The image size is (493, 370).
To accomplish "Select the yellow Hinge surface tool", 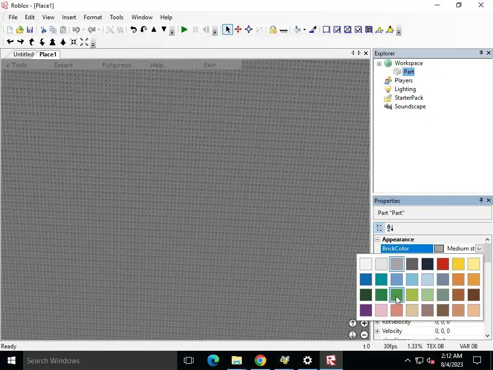I will [x=379, y=29].
